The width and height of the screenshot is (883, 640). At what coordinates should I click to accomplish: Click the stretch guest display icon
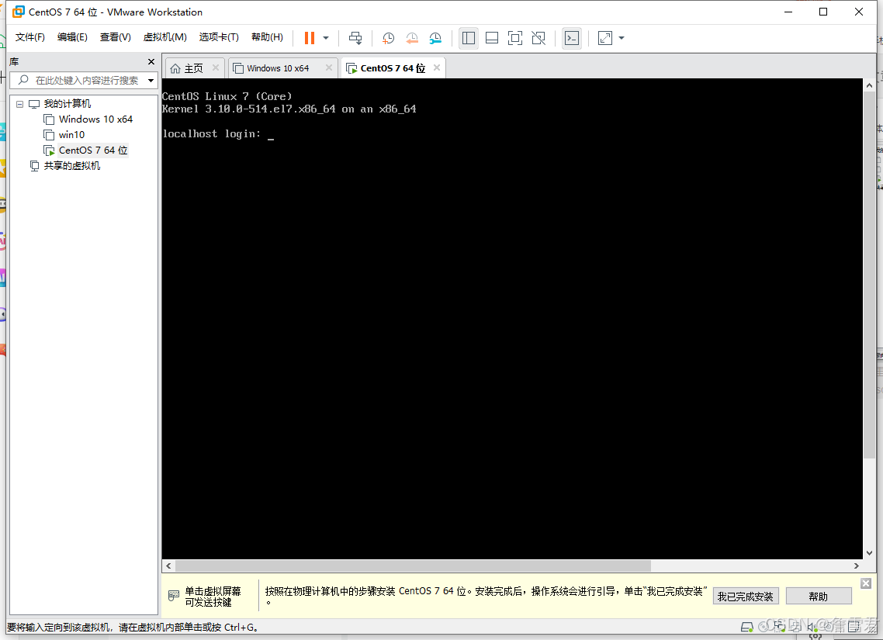(605, 38)
